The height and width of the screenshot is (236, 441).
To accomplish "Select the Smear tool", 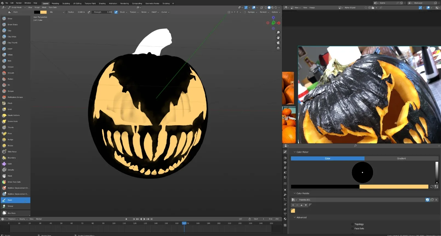I will coord(10,206).
